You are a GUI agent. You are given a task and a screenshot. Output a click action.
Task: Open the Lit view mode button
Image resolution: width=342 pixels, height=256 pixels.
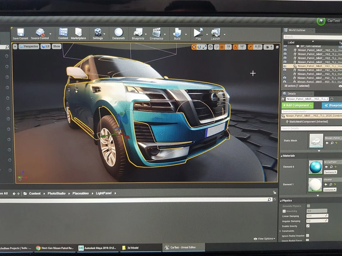46,46
